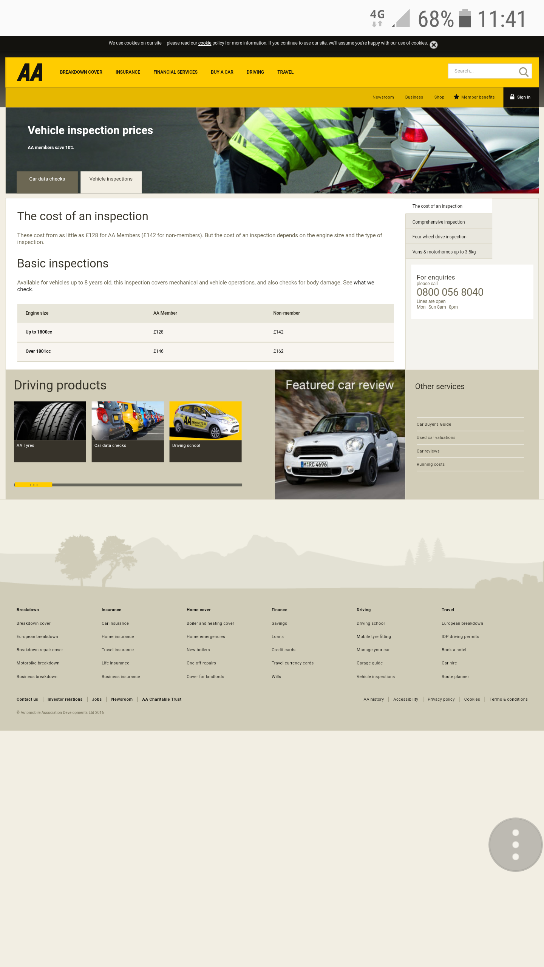Open Running costs link
The image size is (544, 967).
tap(431, 465)
